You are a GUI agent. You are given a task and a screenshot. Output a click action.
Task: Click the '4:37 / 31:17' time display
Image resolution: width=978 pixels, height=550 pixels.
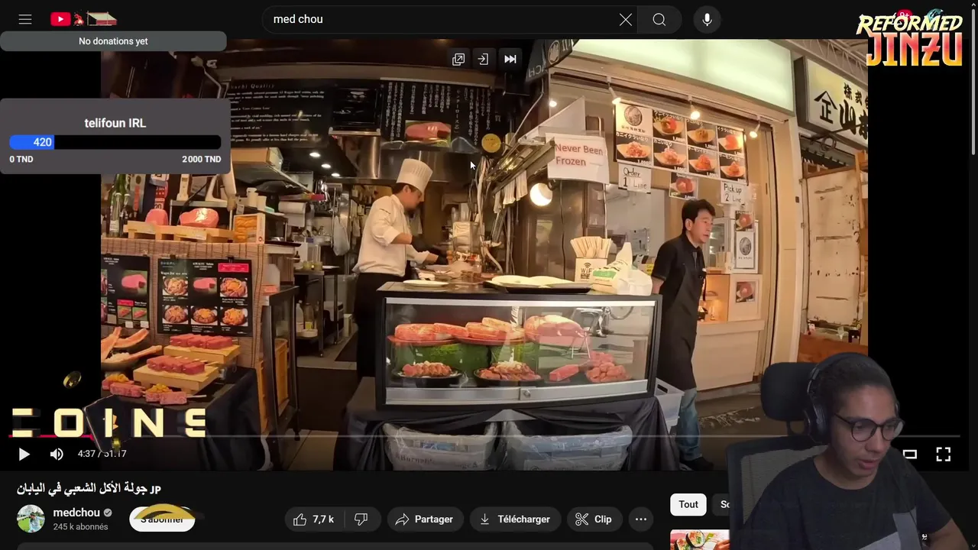click(102, 454)
